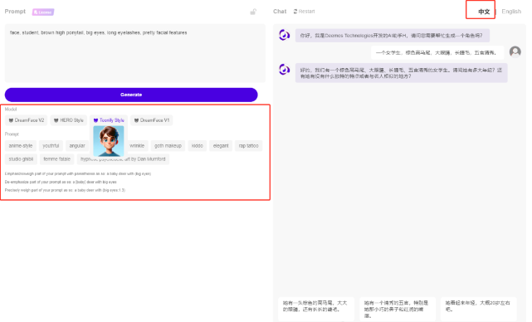This screenshot has width=532, height=322.
Task: Select the DreamFace V2 model
Action: click(27, 120)
